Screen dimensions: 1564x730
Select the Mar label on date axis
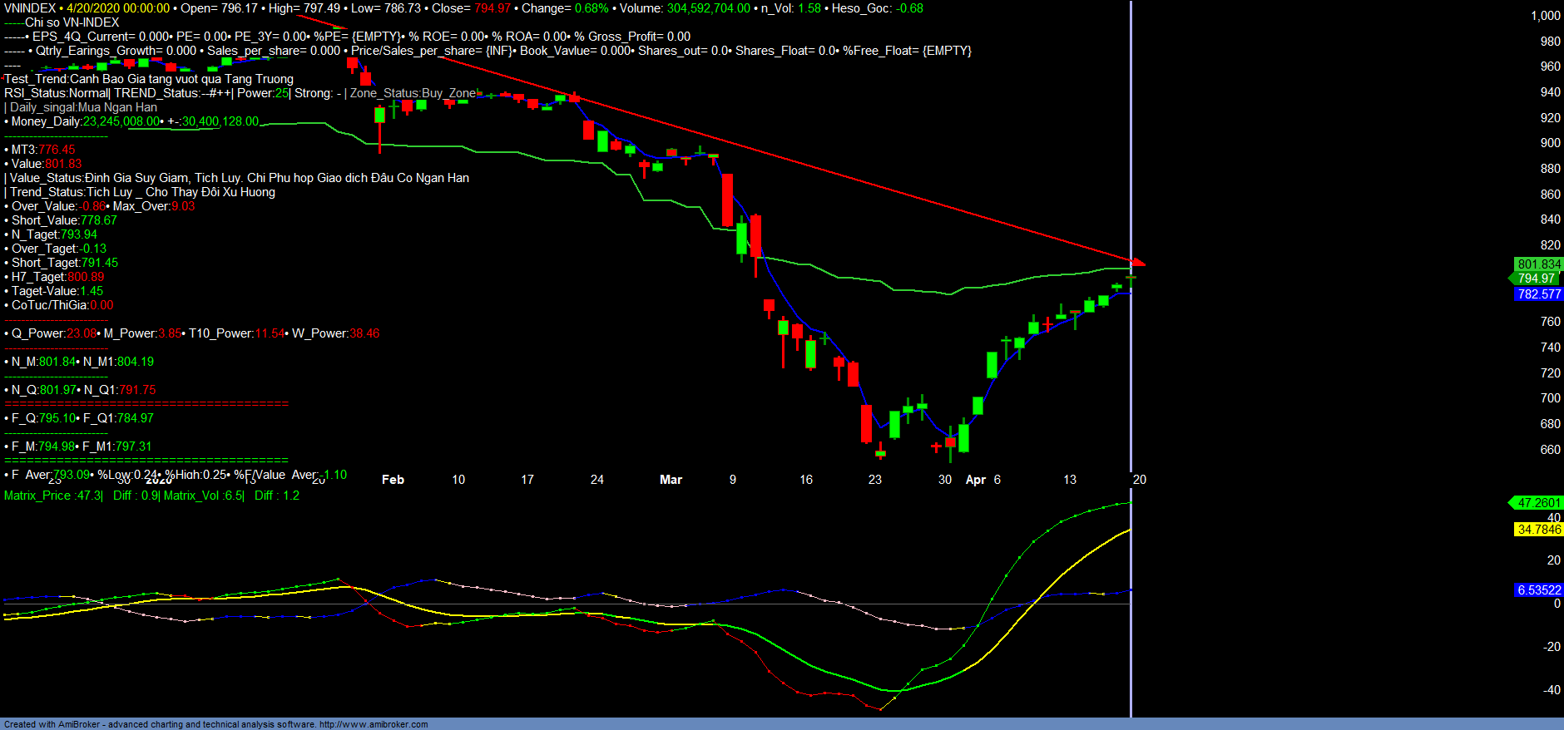(x=671, y=480)
